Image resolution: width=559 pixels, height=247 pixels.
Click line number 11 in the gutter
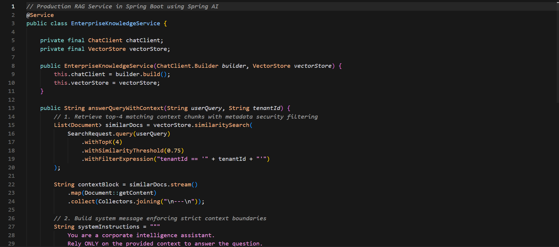click(12, 91)
